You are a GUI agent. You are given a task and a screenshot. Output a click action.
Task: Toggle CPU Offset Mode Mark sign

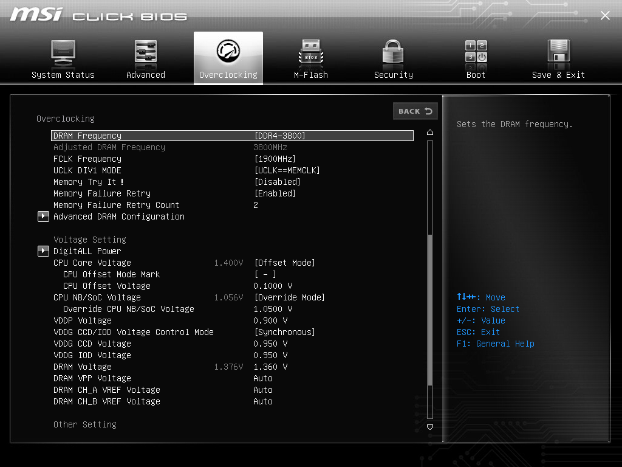click(x=265, y=274)
